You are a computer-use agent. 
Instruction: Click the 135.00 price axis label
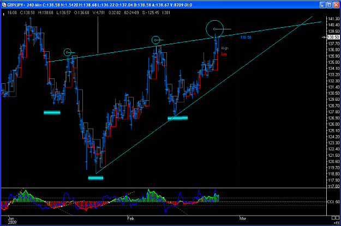tap(334, 62)
